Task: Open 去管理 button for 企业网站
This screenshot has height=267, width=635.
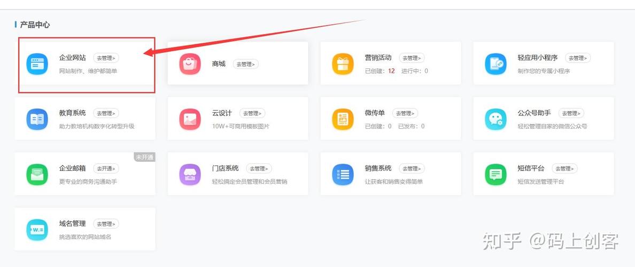Action: pos(106,58)
